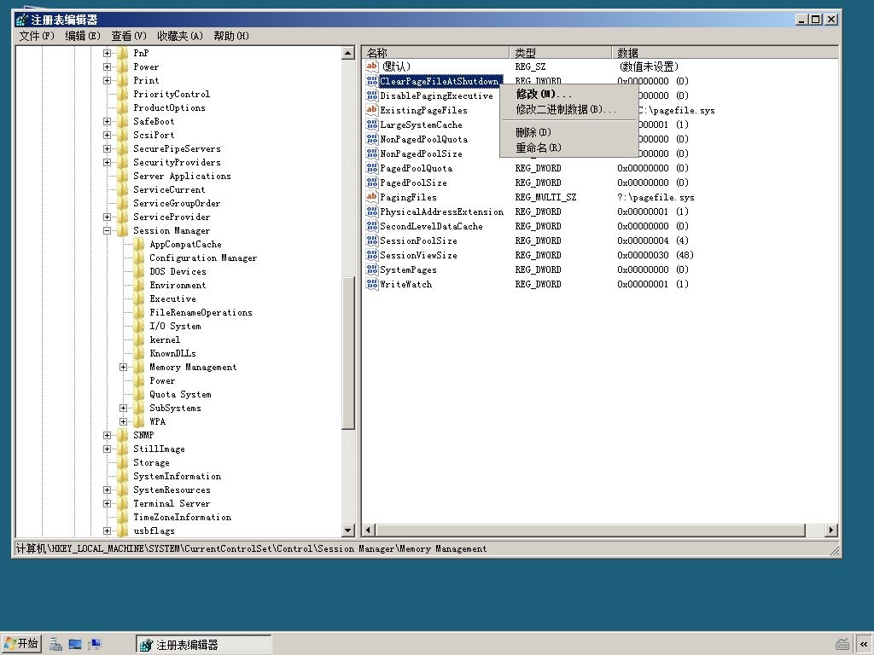
Task: Click the WriteWatch value icon
Action: pos(372,284)
